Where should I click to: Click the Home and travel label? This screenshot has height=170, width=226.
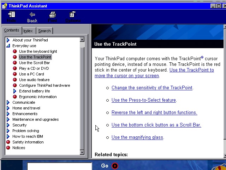point(26,108)
